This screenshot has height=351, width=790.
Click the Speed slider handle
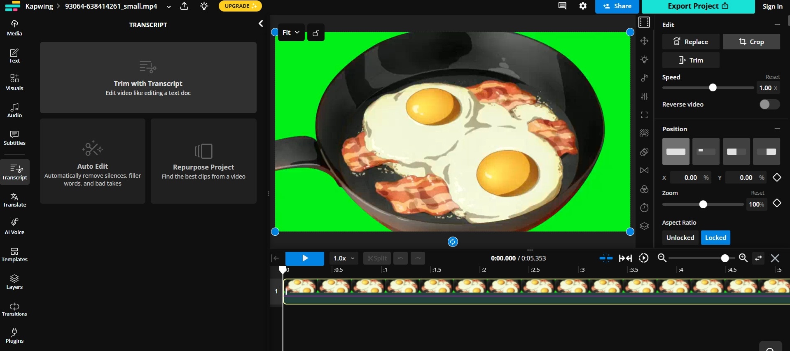pos(713,88)
